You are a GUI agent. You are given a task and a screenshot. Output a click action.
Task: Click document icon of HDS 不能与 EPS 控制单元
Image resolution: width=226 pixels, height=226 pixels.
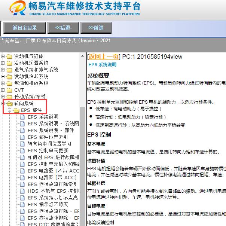coord(22,191)
